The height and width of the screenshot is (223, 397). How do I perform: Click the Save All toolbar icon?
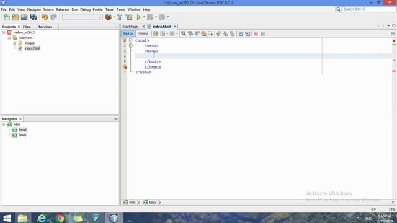click(33, 17)
